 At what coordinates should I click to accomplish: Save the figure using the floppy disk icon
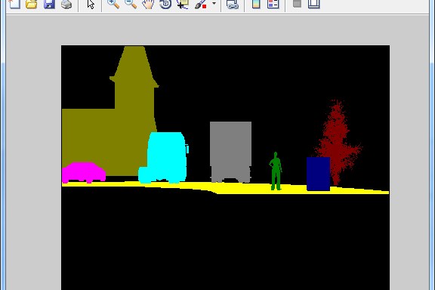point(49,4)
